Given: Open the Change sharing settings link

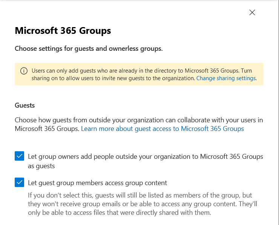Looking at the screenshot, I should pos(226,79).
